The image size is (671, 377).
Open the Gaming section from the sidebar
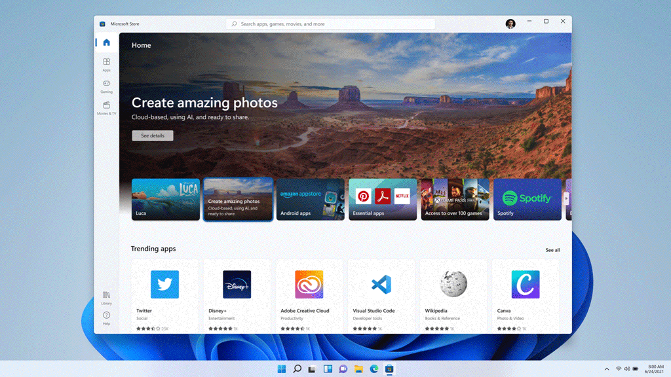106,86
